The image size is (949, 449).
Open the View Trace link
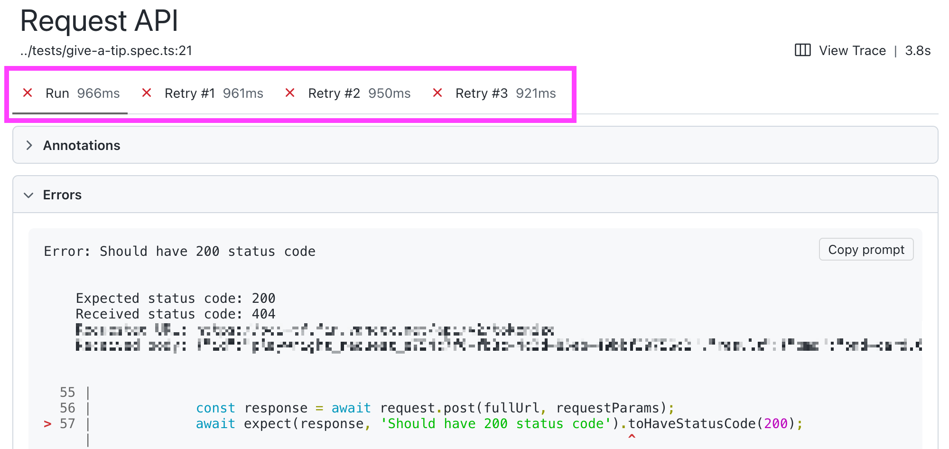[x=852, y=51]
